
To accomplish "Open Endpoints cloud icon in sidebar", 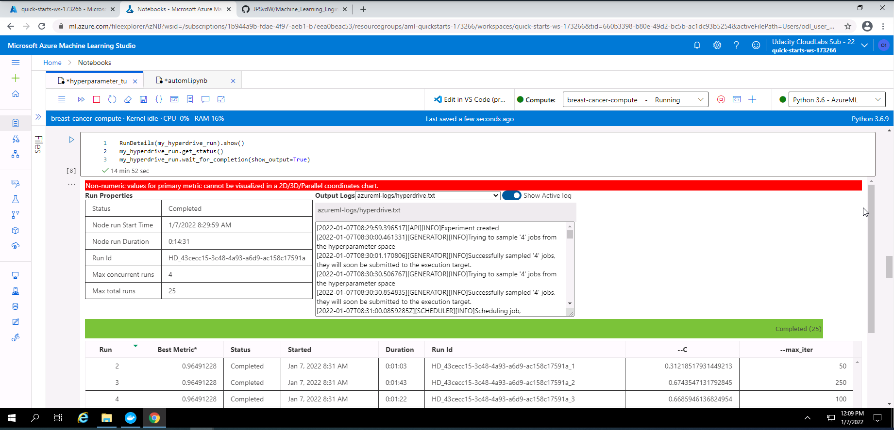I will [16, 246].
